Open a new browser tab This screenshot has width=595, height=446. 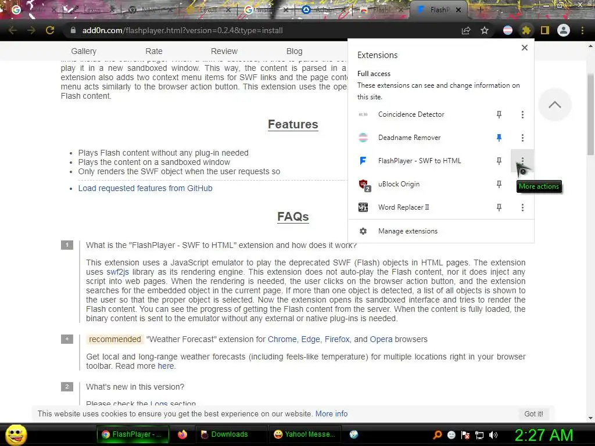[x=480, y=10]
